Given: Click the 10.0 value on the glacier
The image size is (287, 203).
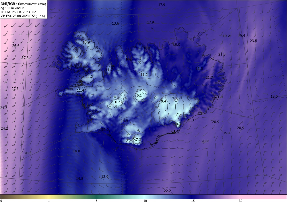Looking at the screenshot, I should [x=118, y=102].
